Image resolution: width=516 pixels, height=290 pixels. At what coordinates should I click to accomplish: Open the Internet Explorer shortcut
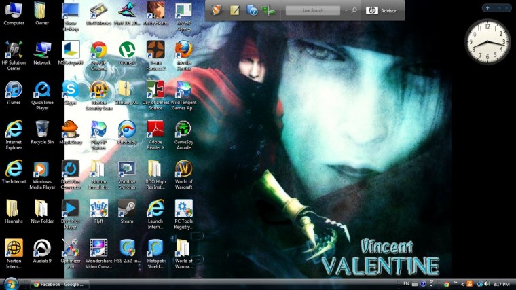pyautogui.click(x=14, y=135)
